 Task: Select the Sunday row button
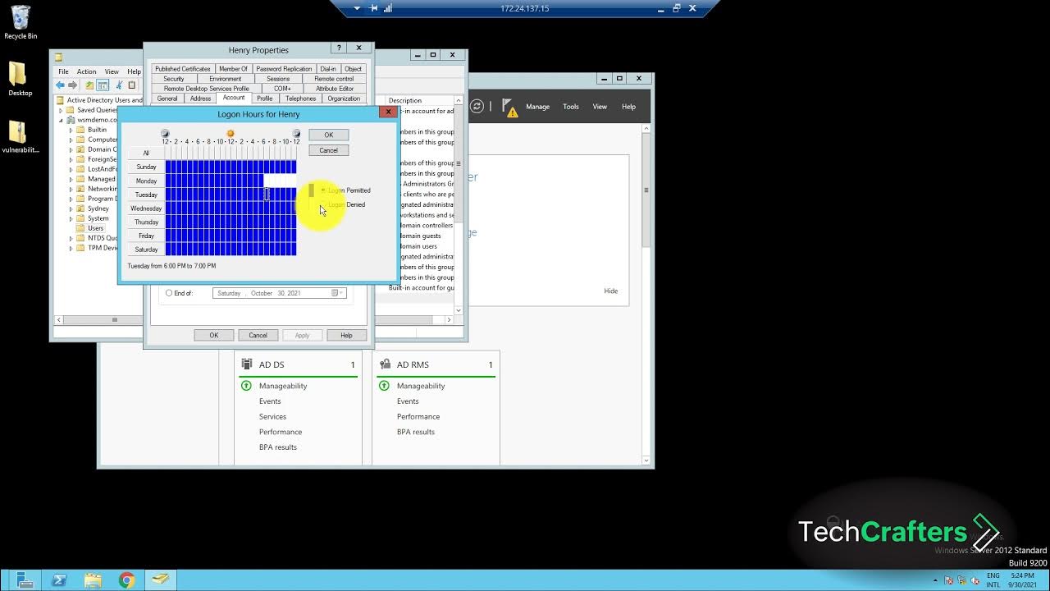[146, 167]
